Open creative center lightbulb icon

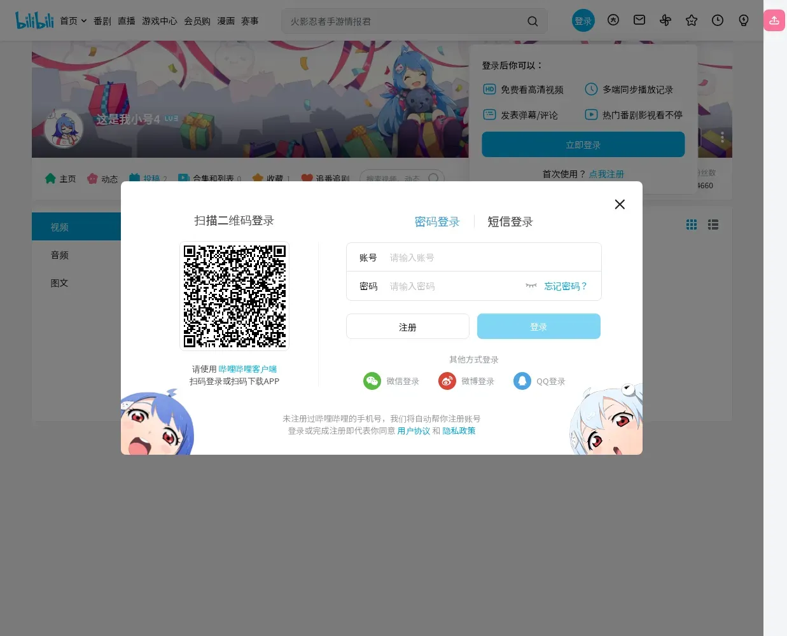coord(744,20)
